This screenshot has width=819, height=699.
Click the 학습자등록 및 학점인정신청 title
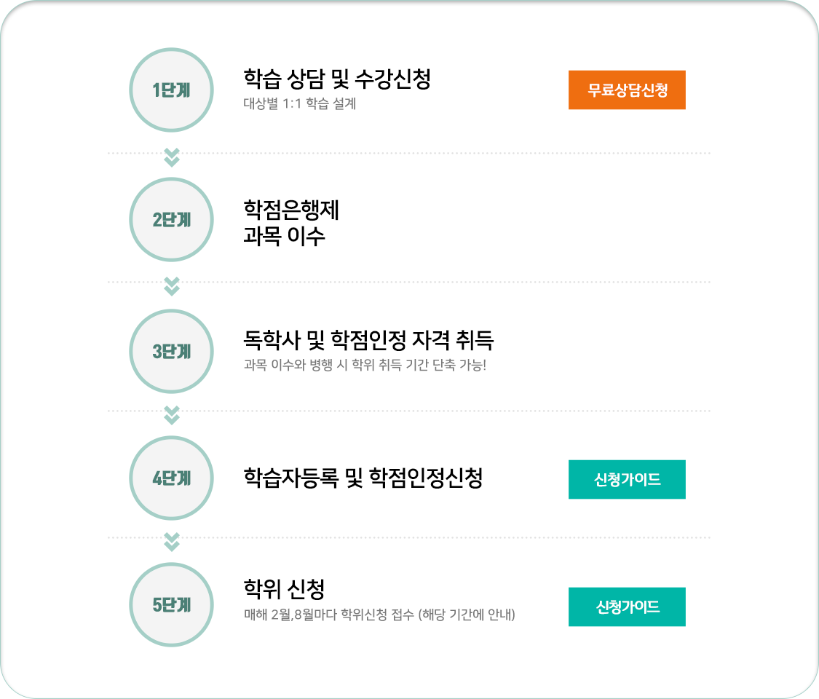click(363, 478)
